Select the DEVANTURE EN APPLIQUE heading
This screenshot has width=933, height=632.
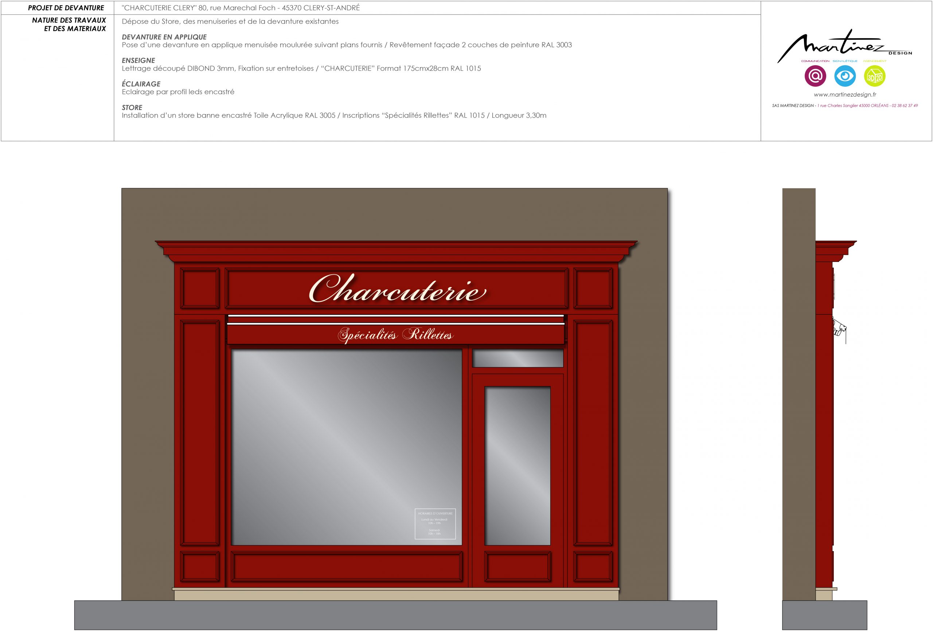pyautogui.click(x=164, y=37)
